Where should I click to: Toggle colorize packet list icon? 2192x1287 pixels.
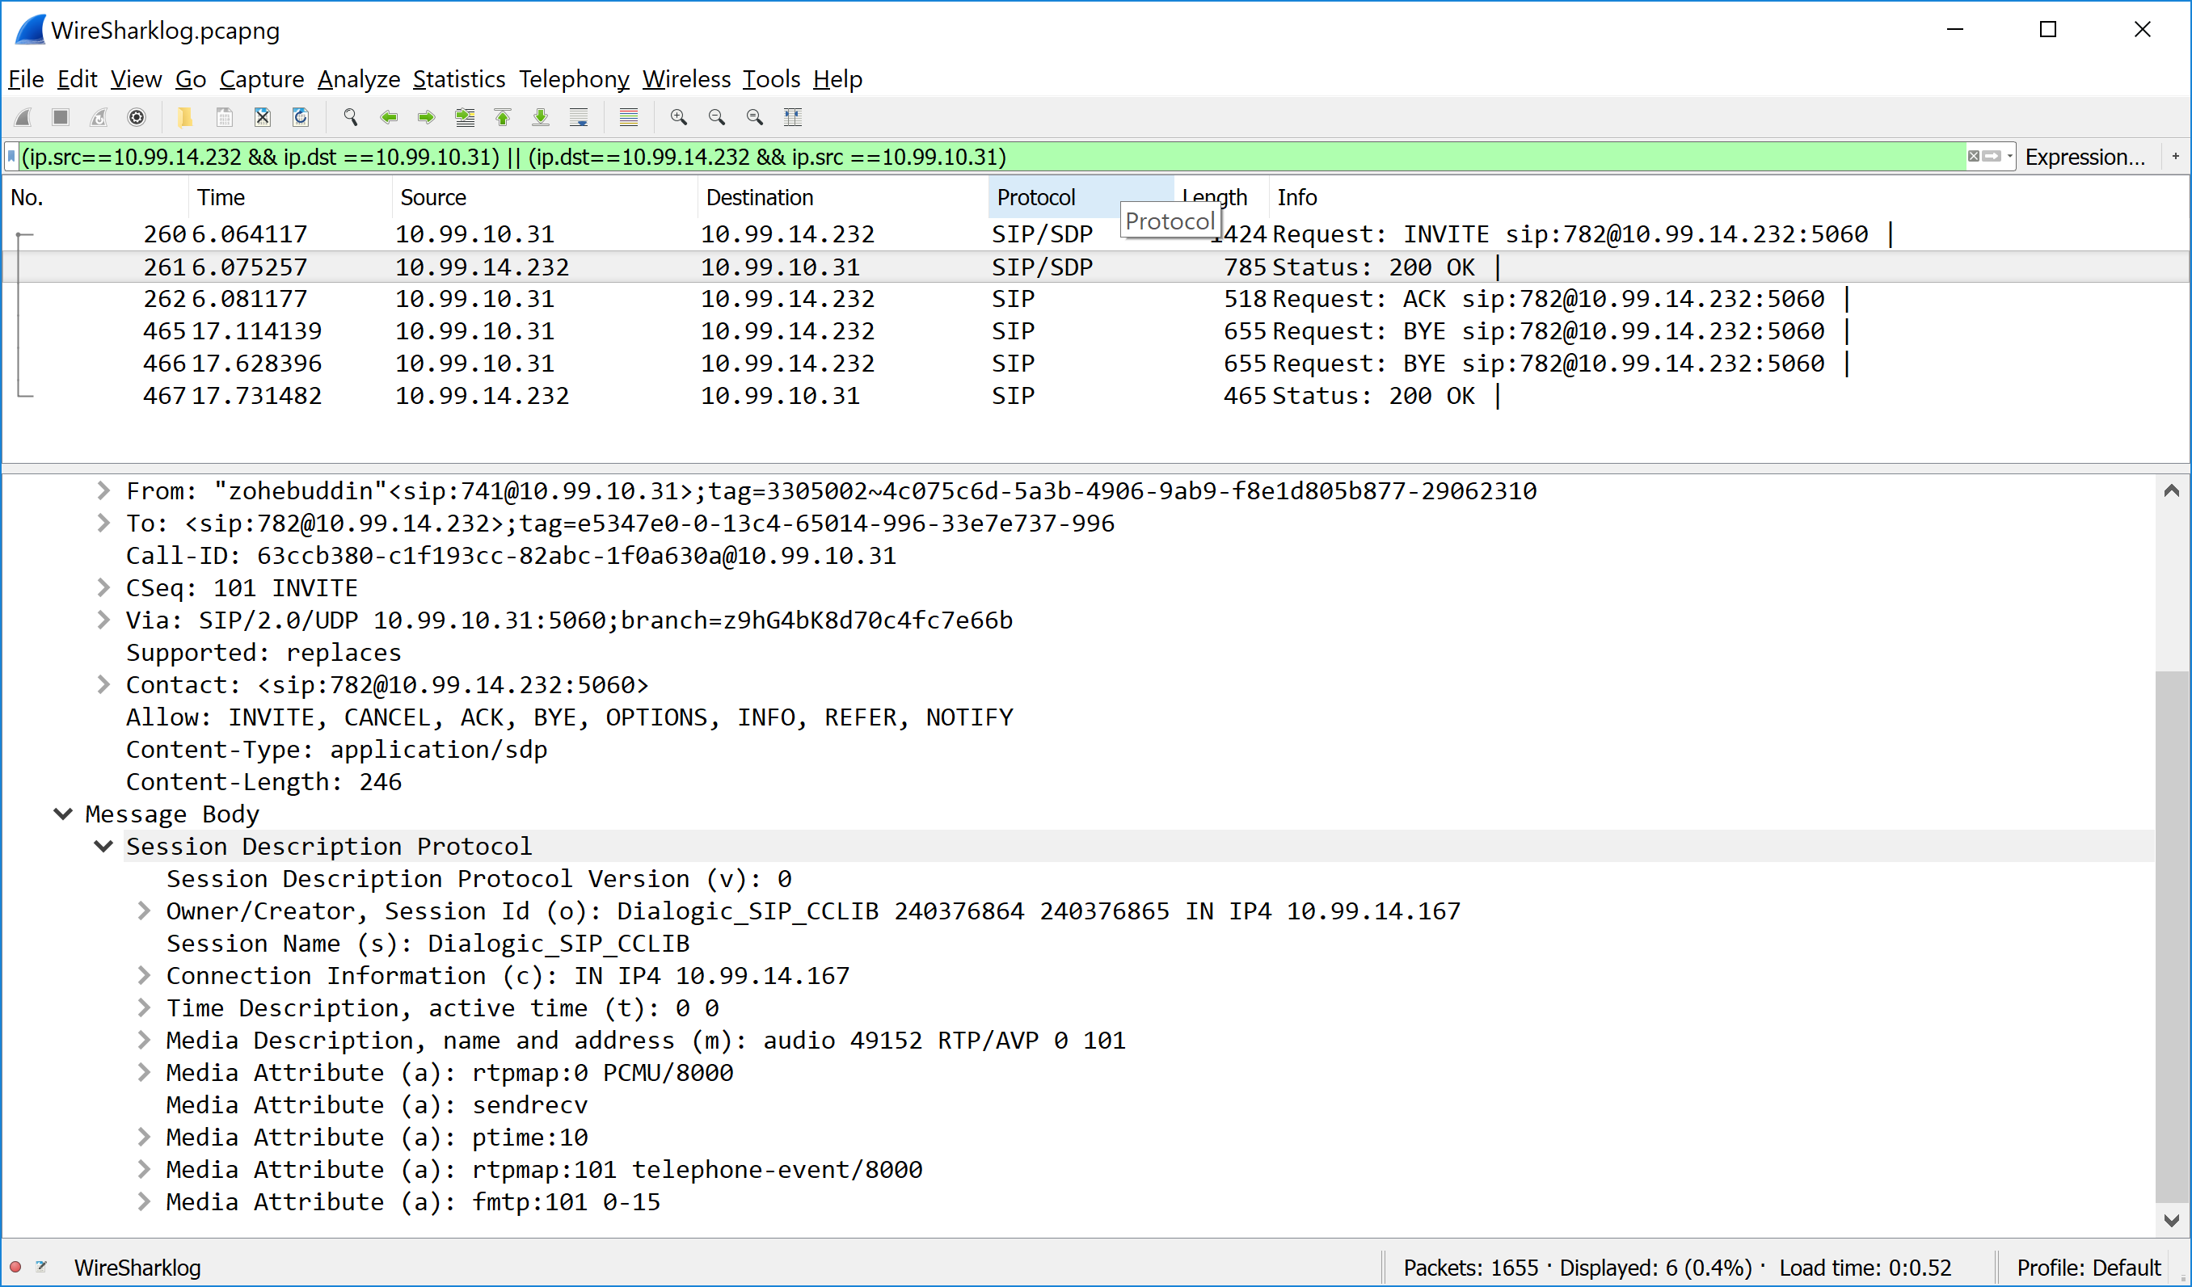coord(628,117)
